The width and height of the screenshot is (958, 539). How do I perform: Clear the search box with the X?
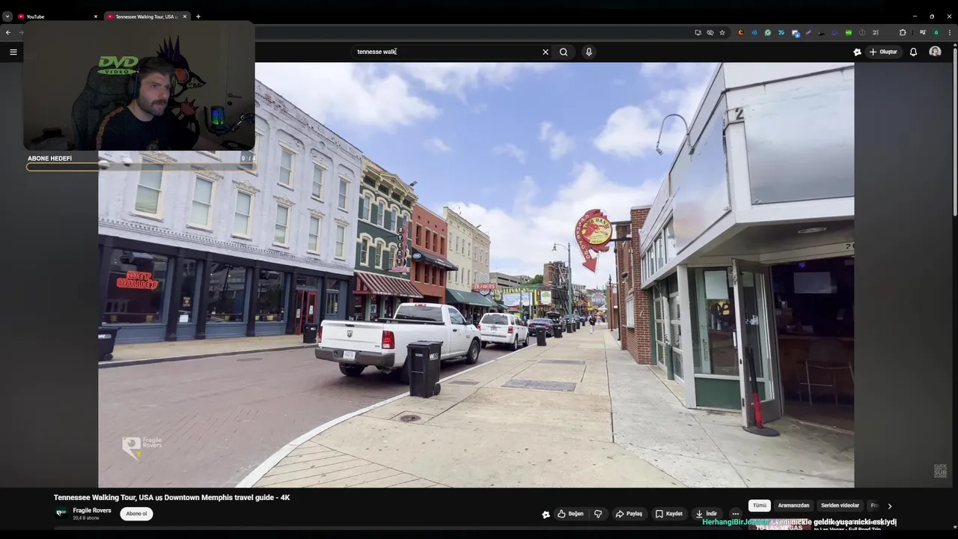546,52
